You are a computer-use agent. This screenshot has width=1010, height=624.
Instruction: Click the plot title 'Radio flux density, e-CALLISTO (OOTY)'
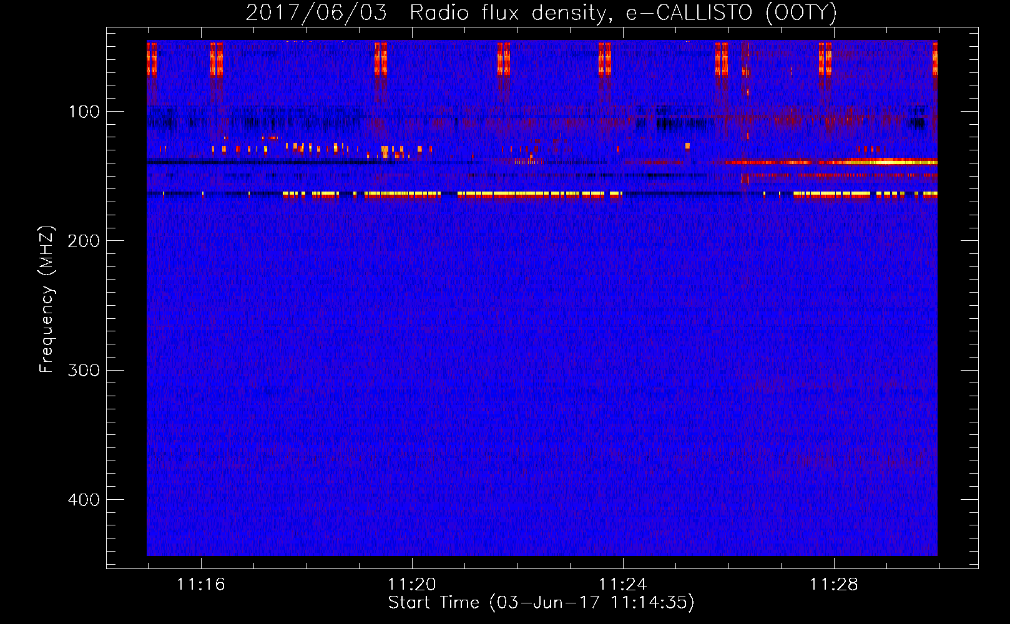click(x=623, y=13)
